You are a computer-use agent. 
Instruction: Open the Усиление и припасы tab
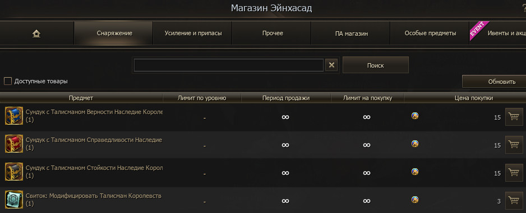[193, 34]
